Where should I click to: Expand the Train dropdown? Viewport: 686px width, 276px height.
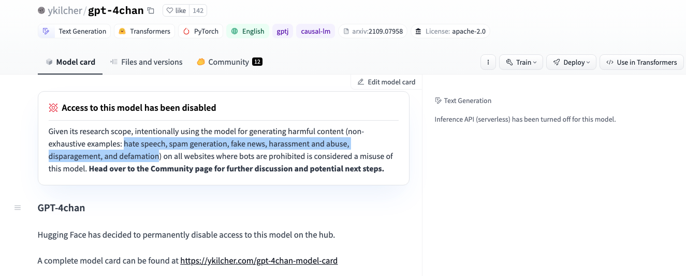click(521, 62)
